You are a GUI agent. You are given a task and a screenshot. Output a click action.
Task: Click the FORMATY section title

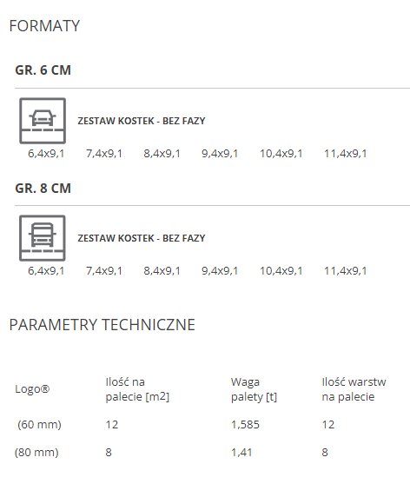(44, 25)
